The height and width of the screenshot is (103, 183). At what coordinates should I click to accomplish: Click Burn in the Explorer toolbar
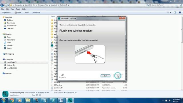click(x=27, y=12)
